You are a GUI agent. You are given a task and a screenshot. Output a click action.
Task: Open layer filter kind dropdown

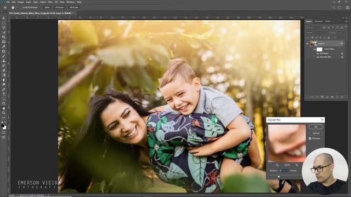point(314,27)
